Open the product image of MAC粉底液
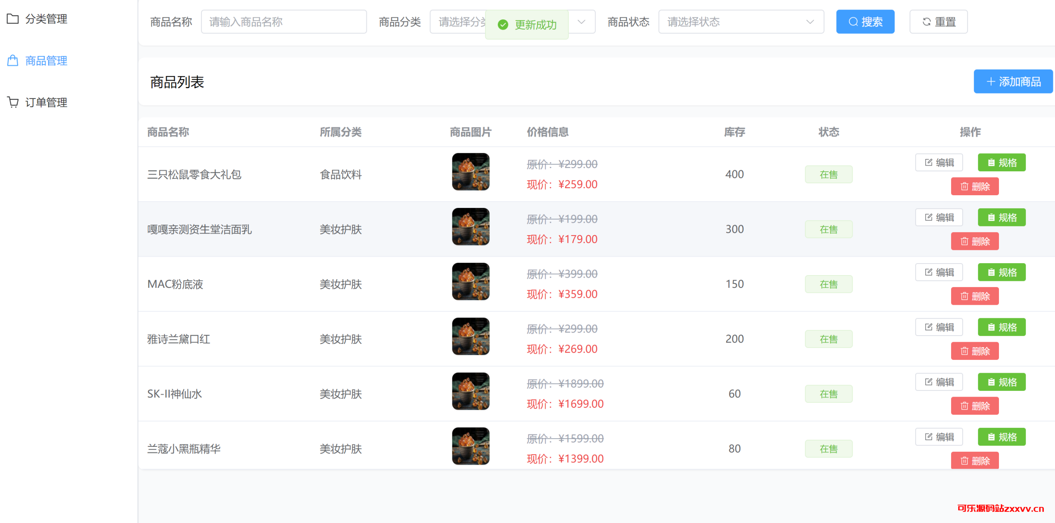 pyautogui.click(x=471, y=281)
